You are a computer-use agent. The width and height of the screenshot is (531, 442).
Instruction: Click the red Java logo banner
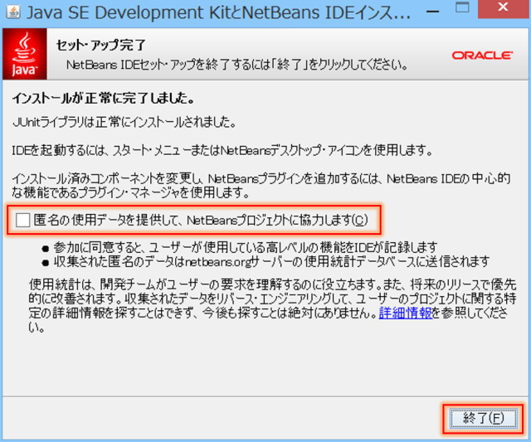[x=25, y=54]
